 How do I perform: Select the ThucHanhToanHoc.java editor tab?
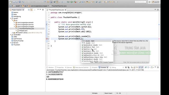click(56, 10)
